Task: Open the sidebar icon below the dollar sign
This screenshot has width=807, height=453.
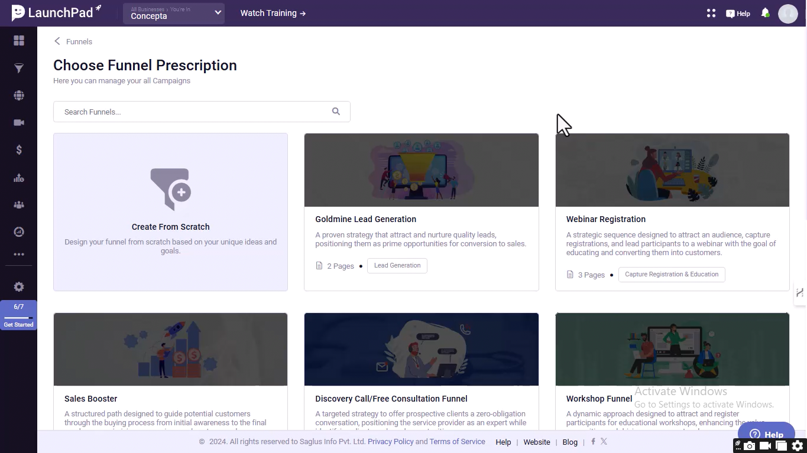Action: point(19,178)
